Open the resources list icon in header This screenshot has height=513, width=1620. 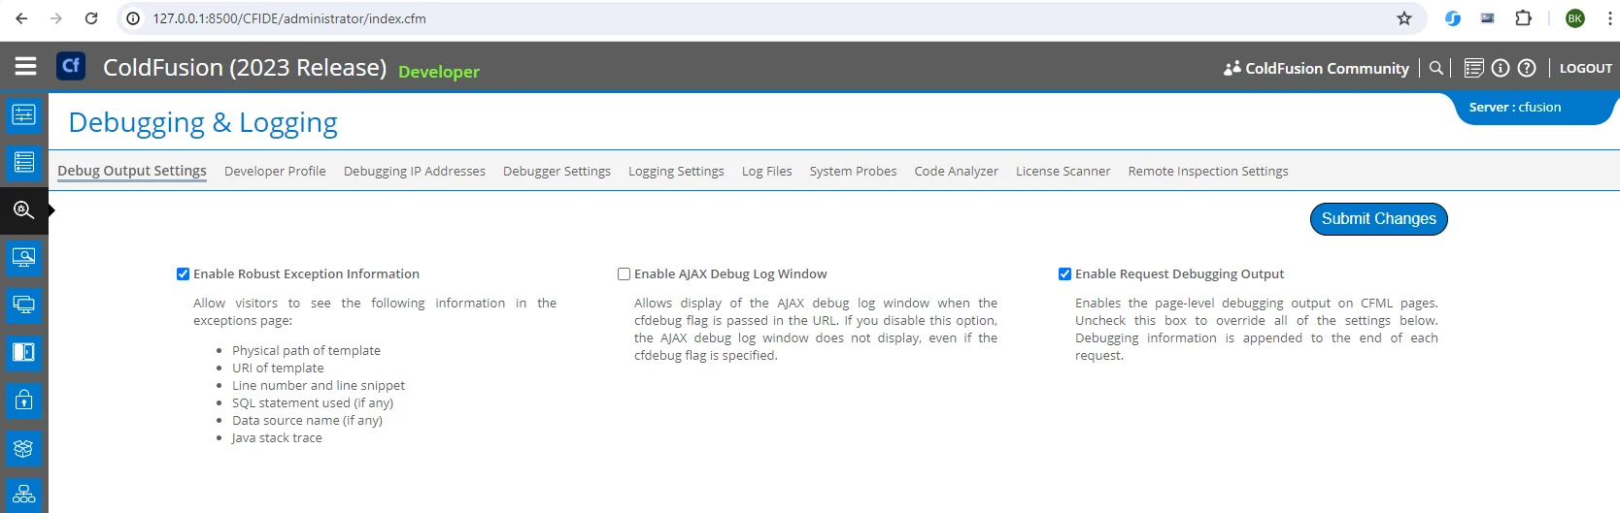point(1473,68)
